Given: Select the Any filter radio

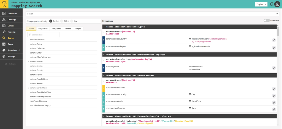Looking at the screenshot, I should pyautogui.click(x=72, y=21).
